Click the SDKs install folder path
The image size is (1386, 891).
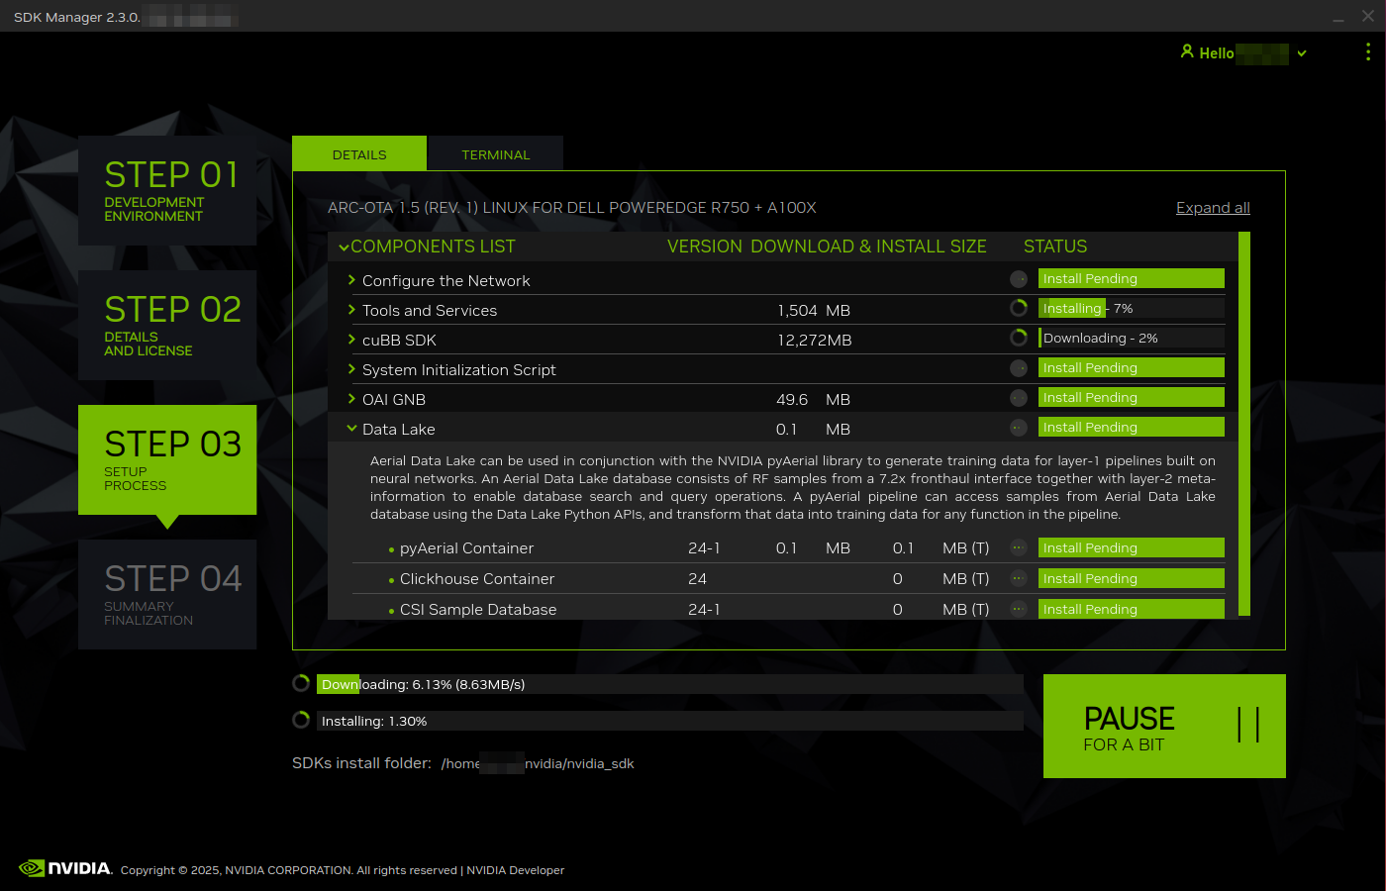click(538, 763)
